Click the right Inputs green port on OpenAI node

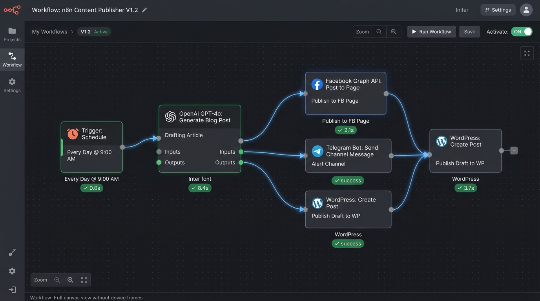(241, 152)
